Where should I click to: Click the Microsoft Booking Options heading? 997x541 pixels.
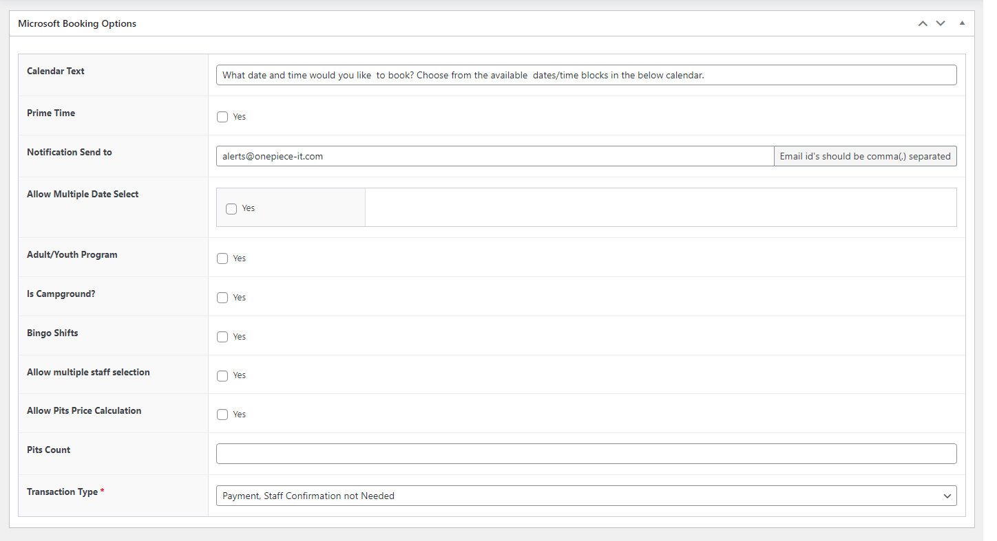pos(77,23)
